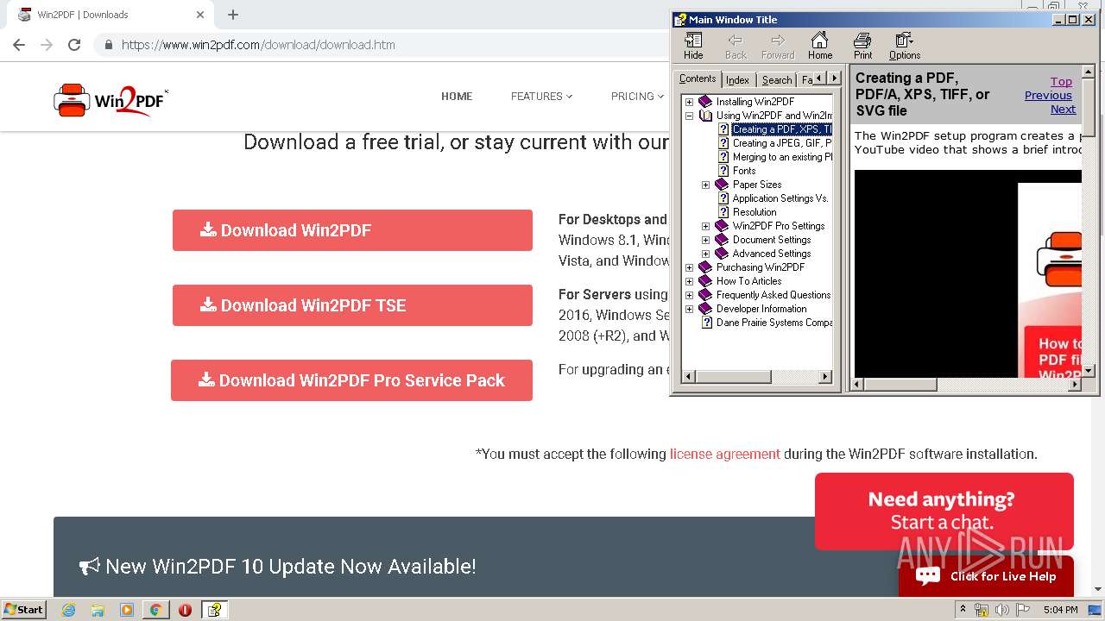Hide the help navigation pane

click(693, 46)
